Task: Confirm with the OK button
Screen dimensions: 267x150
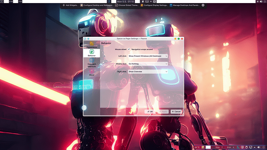Action: coord(150,112)
